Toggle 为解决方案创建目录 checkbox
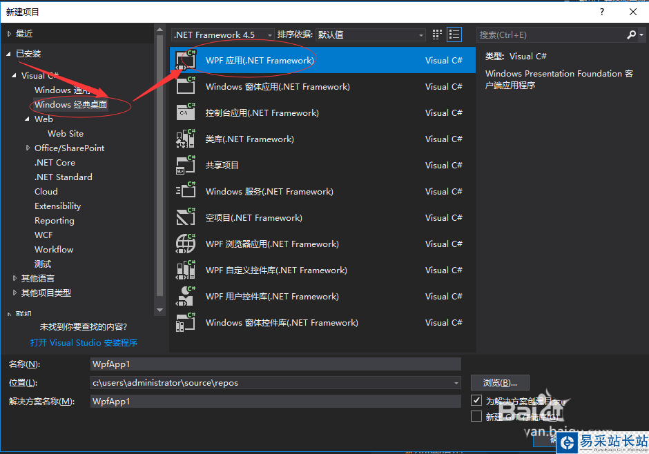Screen dimensions: 649x454 click(476, 400)
